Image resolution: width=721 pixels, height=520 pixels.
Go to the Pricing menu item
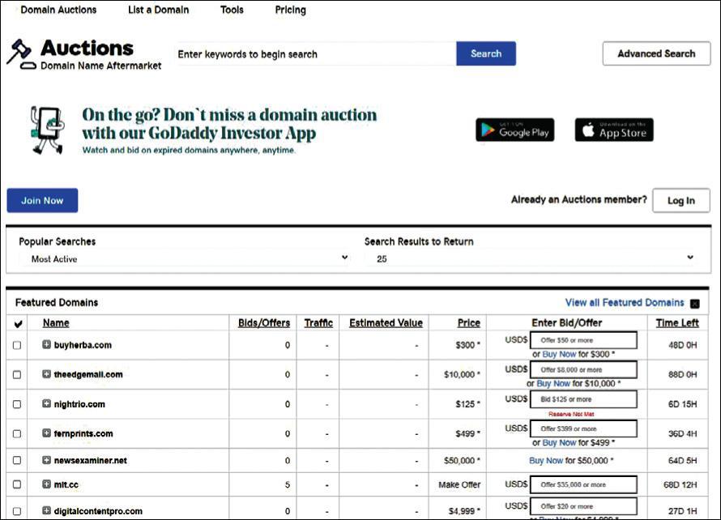click(x=290, y=10)
